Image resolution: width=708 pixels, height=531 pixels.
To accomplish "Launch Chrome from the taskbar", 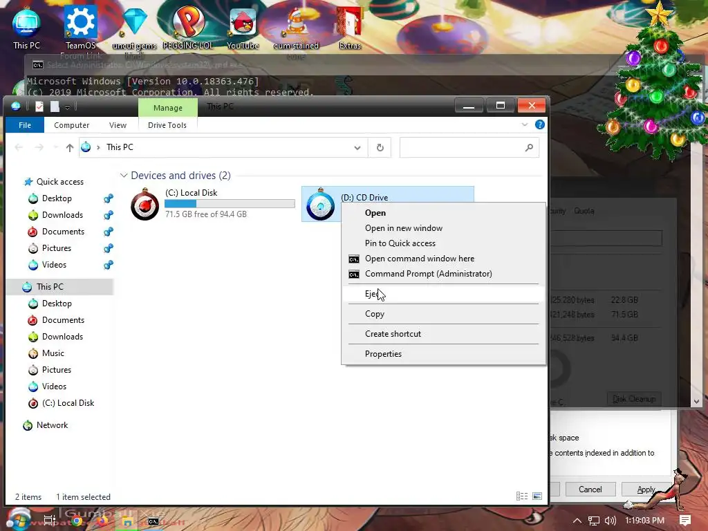I will coord(77,521).
